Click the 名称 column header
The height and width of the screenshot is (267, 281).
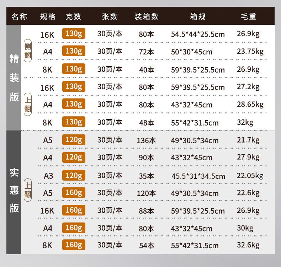(x=19, y=17)
